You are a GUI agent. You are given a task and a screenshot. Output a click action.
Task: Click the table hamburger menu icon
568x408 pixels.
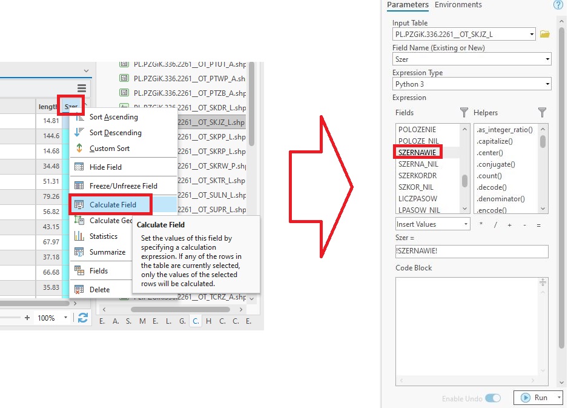(82, 89)
